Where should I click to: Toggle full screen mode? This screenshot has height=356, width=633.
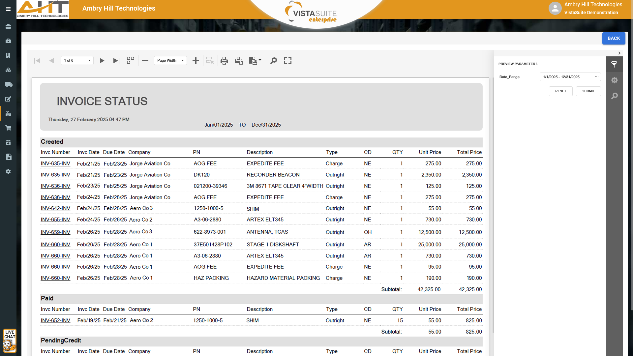click(288, 61)
